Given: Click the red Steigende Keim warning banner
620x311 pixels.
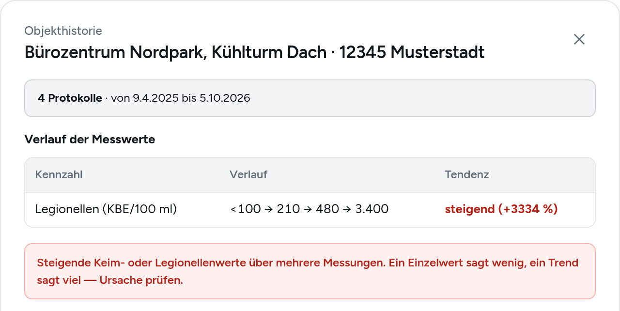Looking at the screenshot, I should (310, 271).
